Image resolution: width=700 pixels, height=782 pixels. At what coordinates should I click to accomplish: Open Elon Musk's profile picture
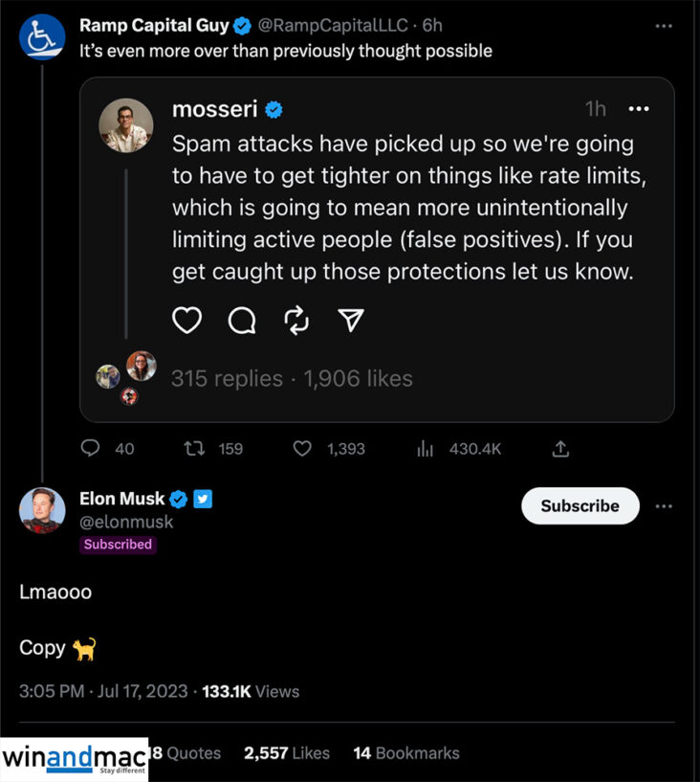click(42, 510)
